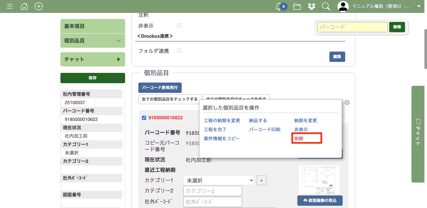Select 削除 in the popup menu
Viewport: 427px width, 208px height.
[x=299, y=138]
